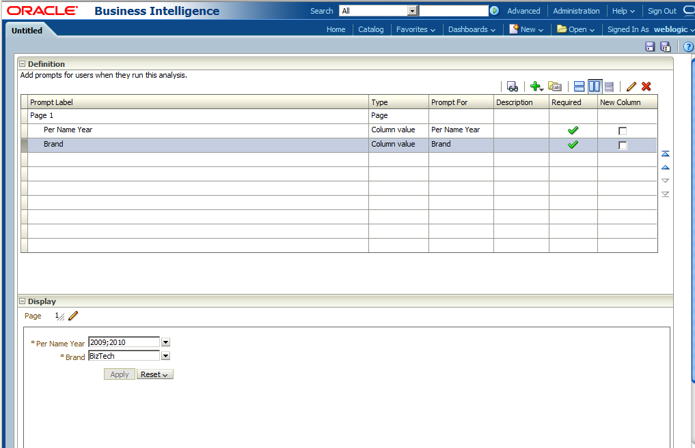Open the Reset button menu
The height and width of the screenshot is (448, 695).
click(x=154, y=374)
